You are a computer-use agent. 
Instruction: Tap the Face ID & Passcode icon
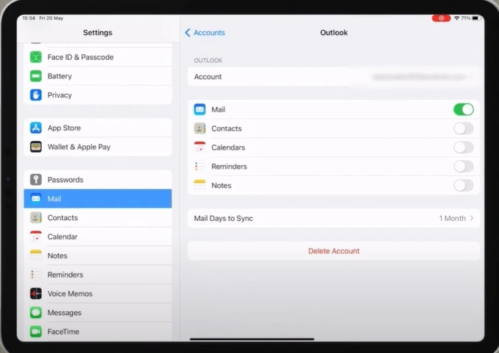pyautogui.click(x=36, y=57)
